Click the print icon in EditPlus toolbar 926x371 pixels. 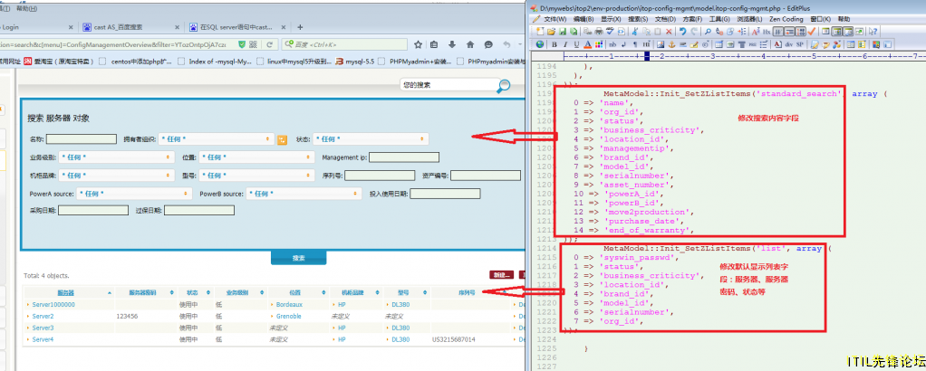tap(598, 32)
